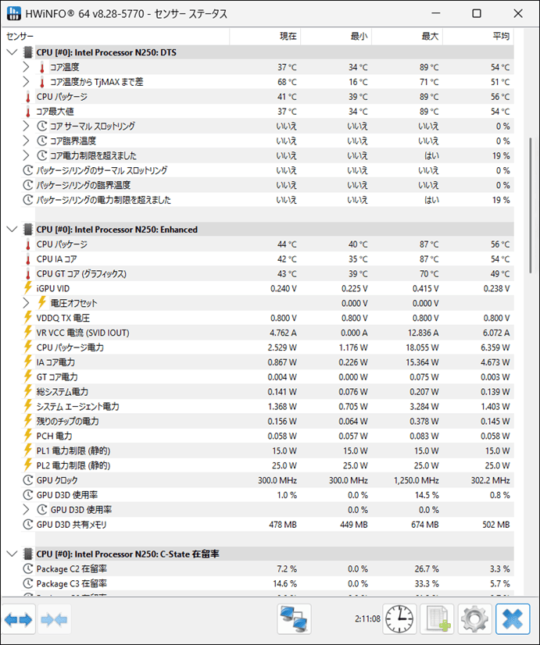Click the elapsed time 2:11:08 text
This screenshot has width=540, height=645.
click(x=367, y=619)
